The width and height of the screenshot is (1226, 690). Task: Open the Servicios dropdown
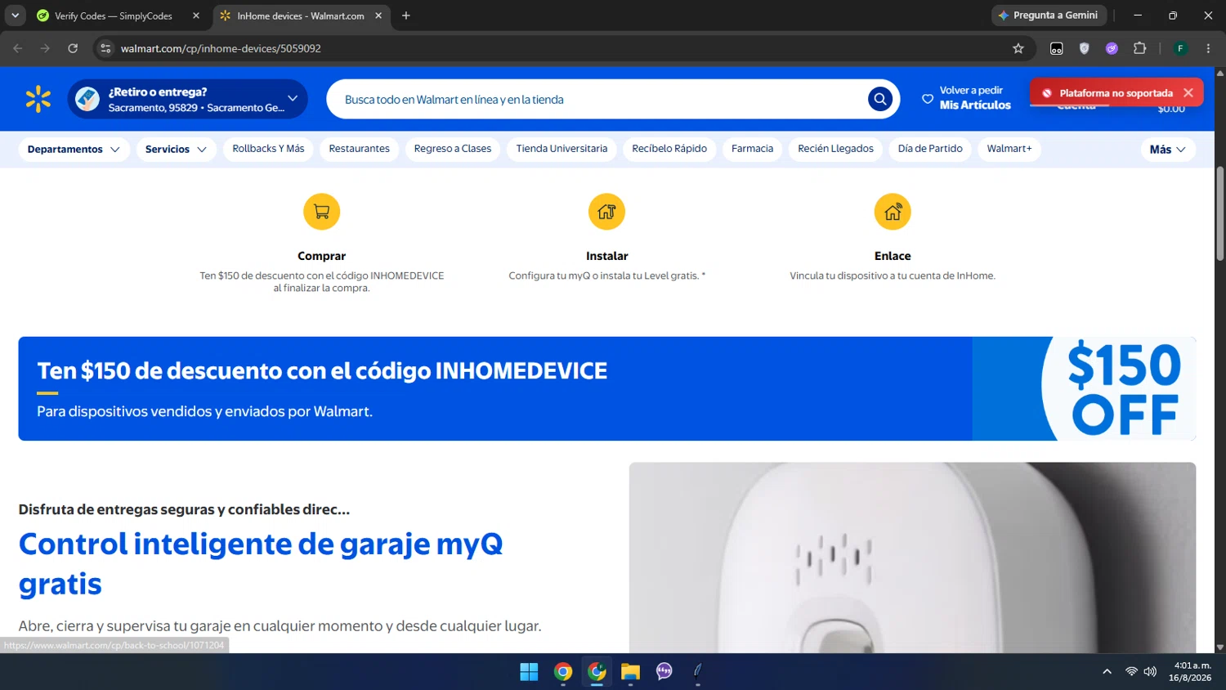pos(176,149)
